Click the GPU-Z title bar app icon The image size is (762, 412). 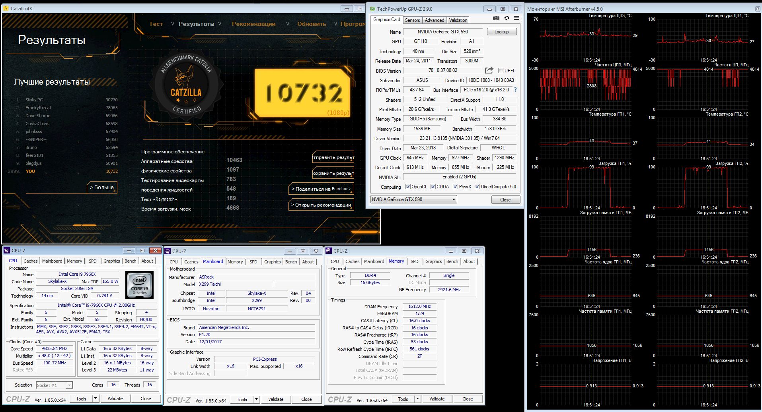372,9
